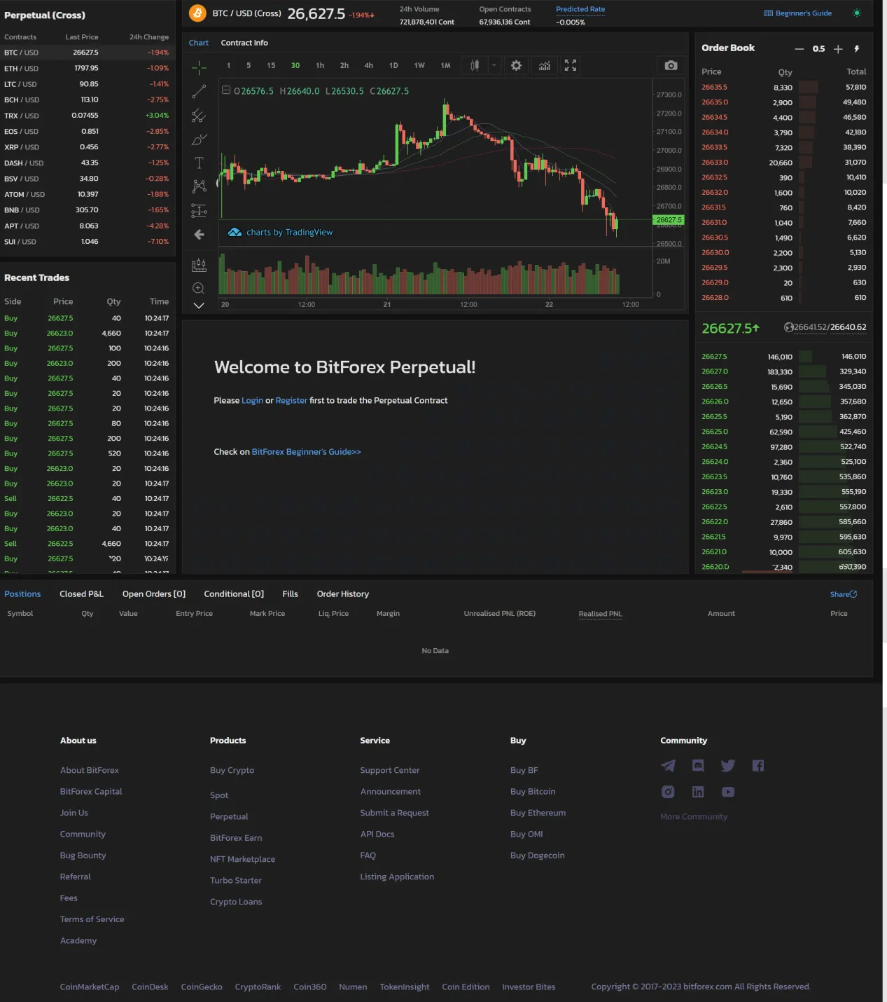Open the Bug Bounty footer link

pyautogui.click(x=83, y=856)
